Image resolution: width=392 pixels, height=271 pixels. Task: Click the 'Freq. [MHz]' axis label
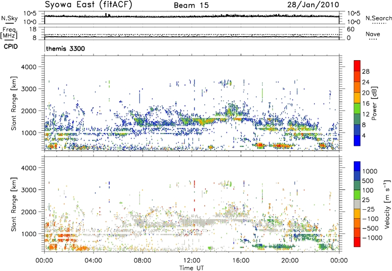point(9,33)
